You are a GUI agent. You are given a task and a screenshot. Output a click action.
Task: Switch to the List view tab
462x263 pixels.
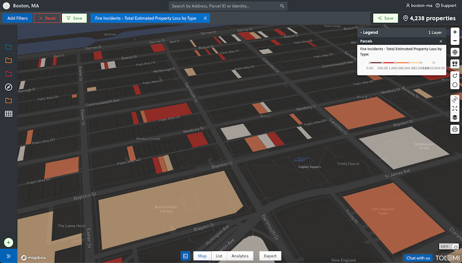coord(219,255)
